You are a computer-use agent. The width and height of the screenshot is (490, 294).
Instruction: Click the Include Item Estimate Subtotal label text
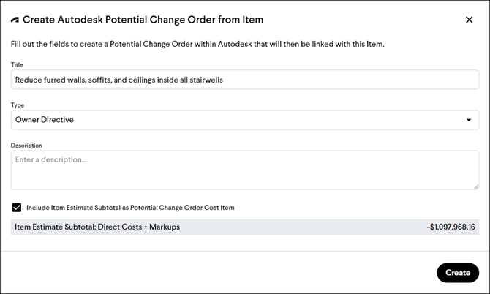pos(130,208)
